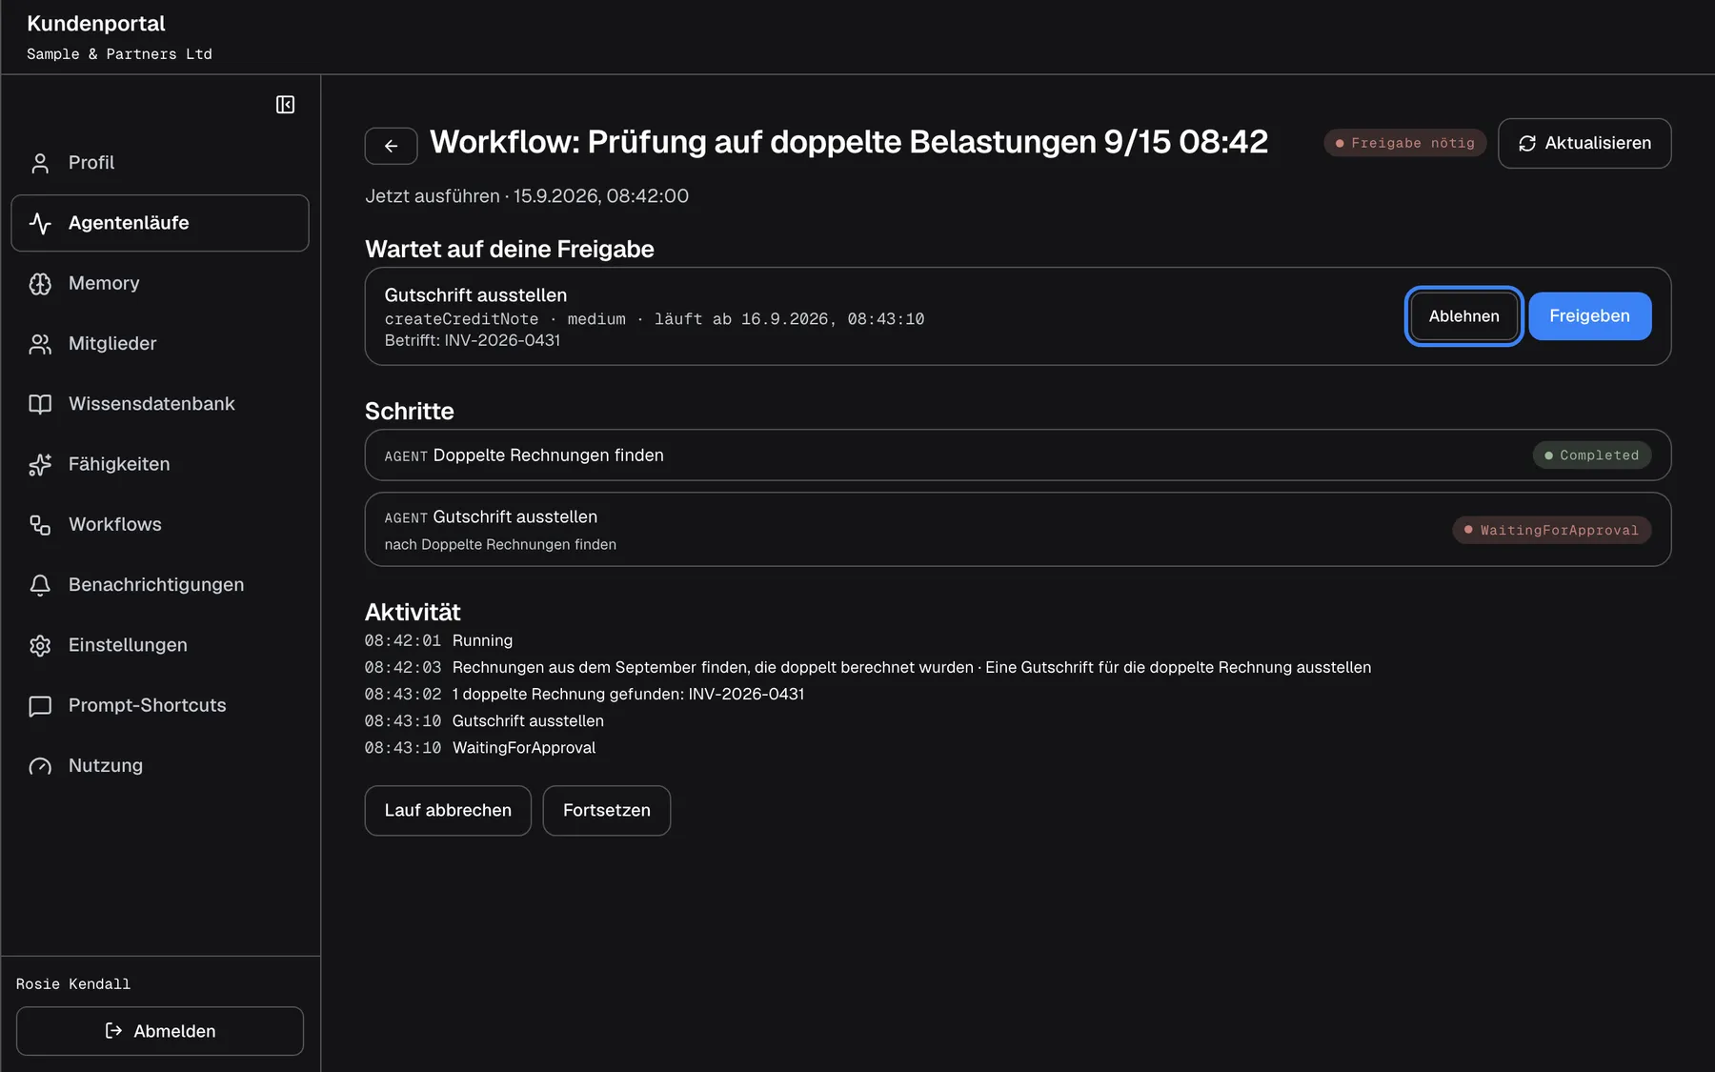Click Betrifft: INV-2026-0431 text
Screen dimensions: 1715x1072
(473, 340)
